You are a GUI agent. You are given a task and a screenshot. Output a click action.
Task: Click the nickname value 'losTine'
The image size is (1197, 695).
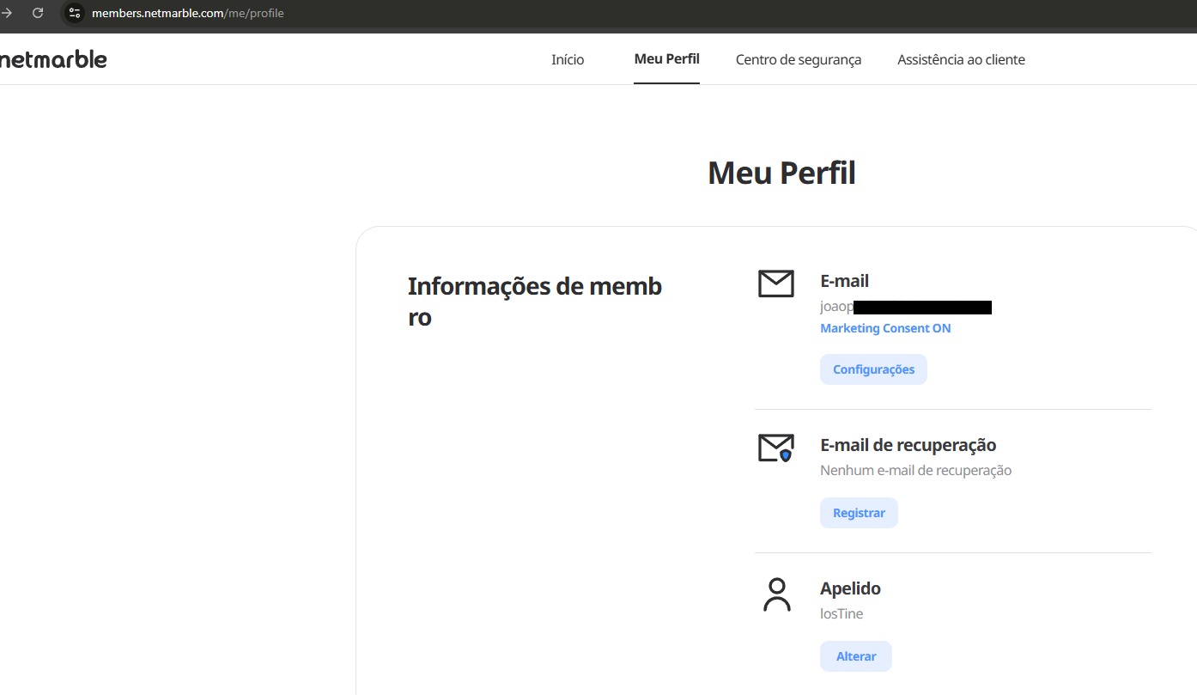click(x=842, y=613)
